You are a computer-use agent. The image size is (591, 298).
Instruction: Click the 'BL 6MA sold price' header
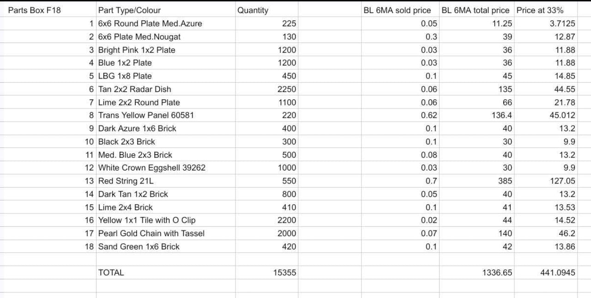[x=400, y=10]
